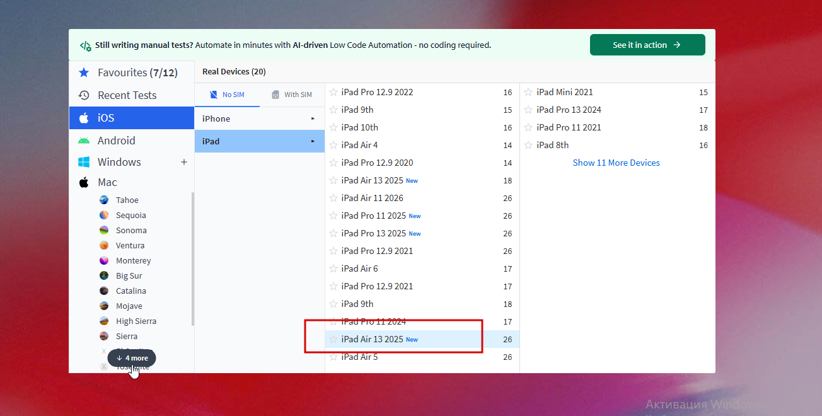Select the Android robot icon
The width and height of the screenshot is (822, 416).
coord(84,141)
